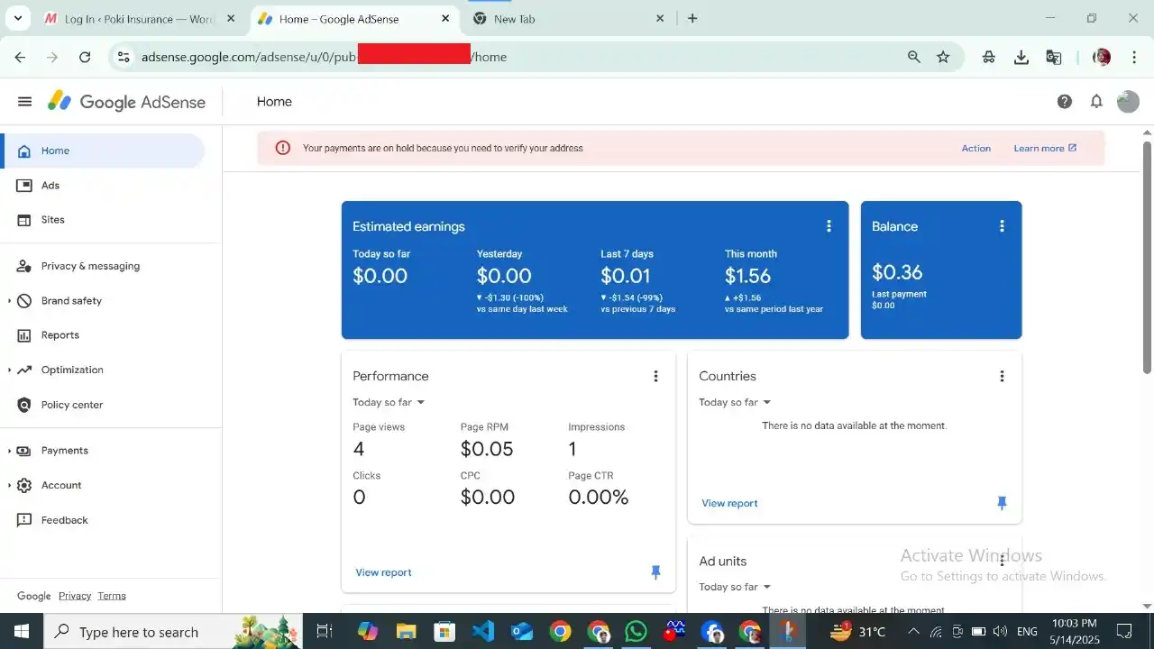
Task: Open Performance card three-dot menu
Action: click(x=655, y=376)
